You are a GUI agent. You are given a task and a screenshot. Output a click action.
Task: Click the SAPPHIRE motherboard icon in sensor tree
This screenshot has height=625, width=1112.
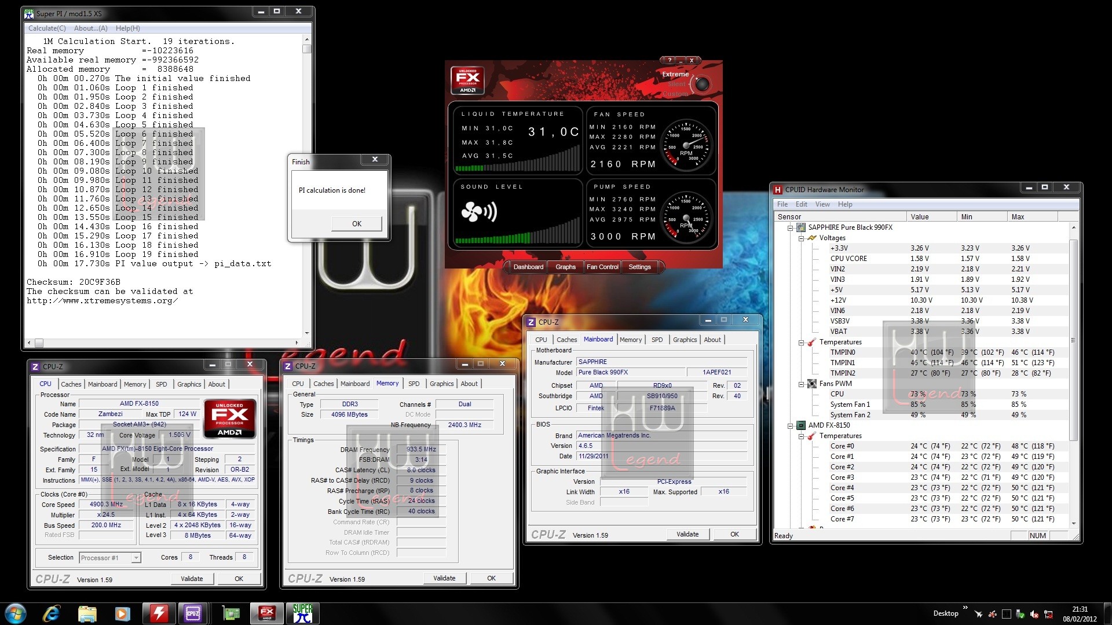click(801, 227)
